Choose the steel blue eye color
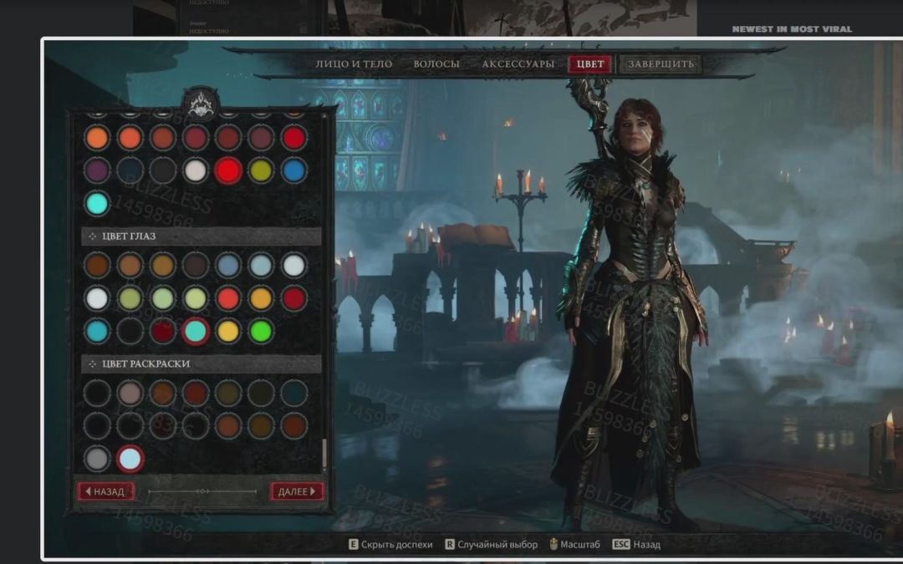This screenshot has height=564, width=903. (228, 266)
